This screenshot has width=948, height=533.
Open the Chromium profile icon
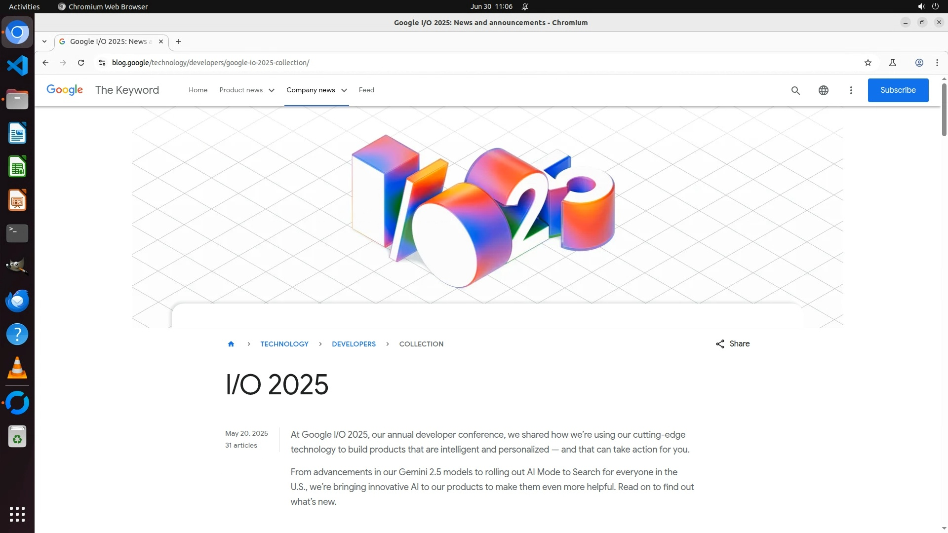(919, 63)
